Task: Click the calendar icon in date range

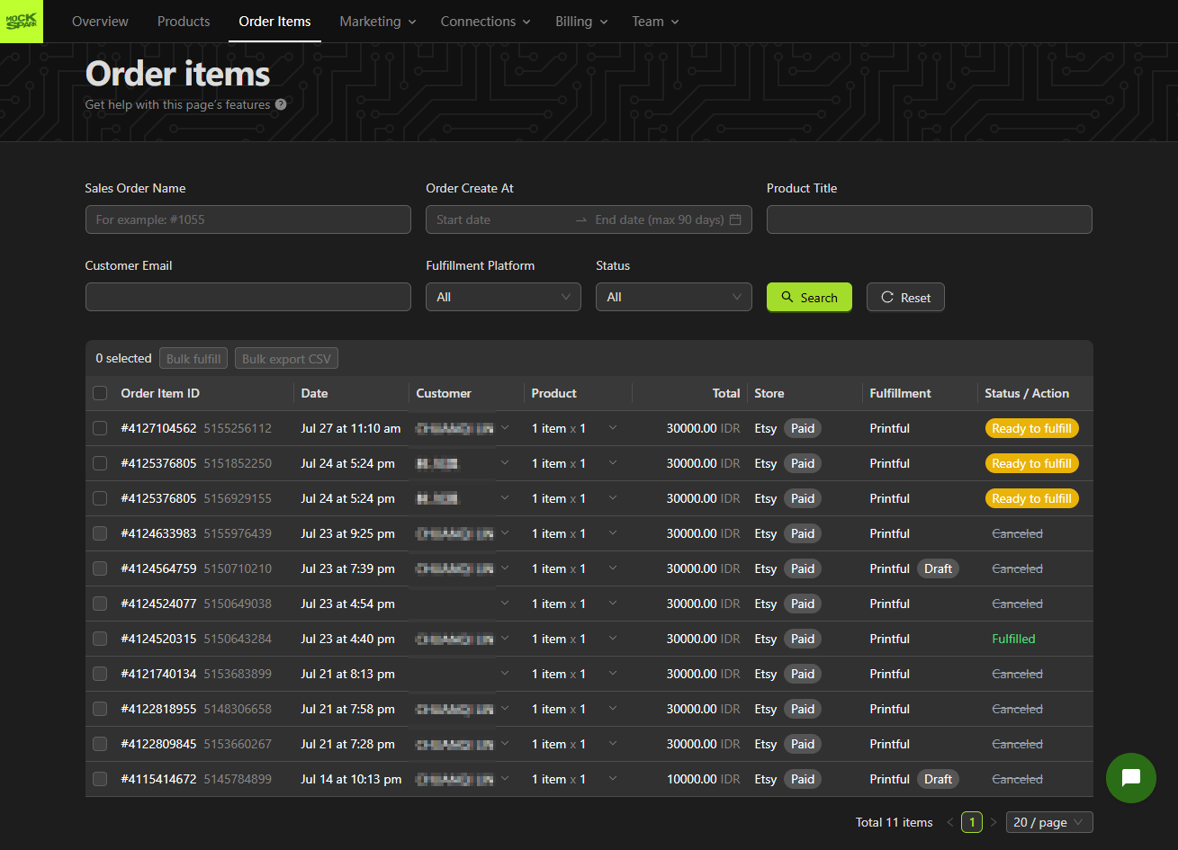Action: (735, 219)
